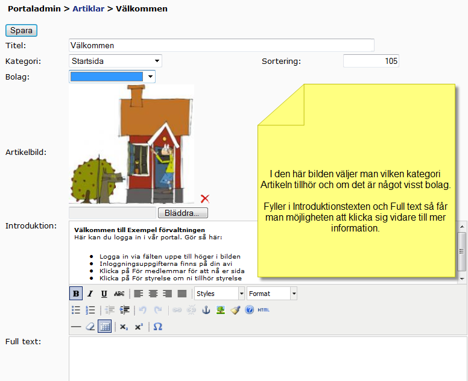Click bullet 'Klicka på För medlemmar för att nå er sida'
468x381 pixels.
pyautogui.click(x=172, y=271)
